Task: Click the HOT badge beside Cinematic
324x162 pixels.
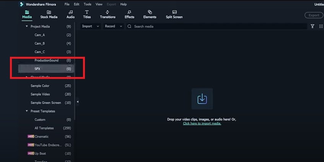Action: coord(31,136)
